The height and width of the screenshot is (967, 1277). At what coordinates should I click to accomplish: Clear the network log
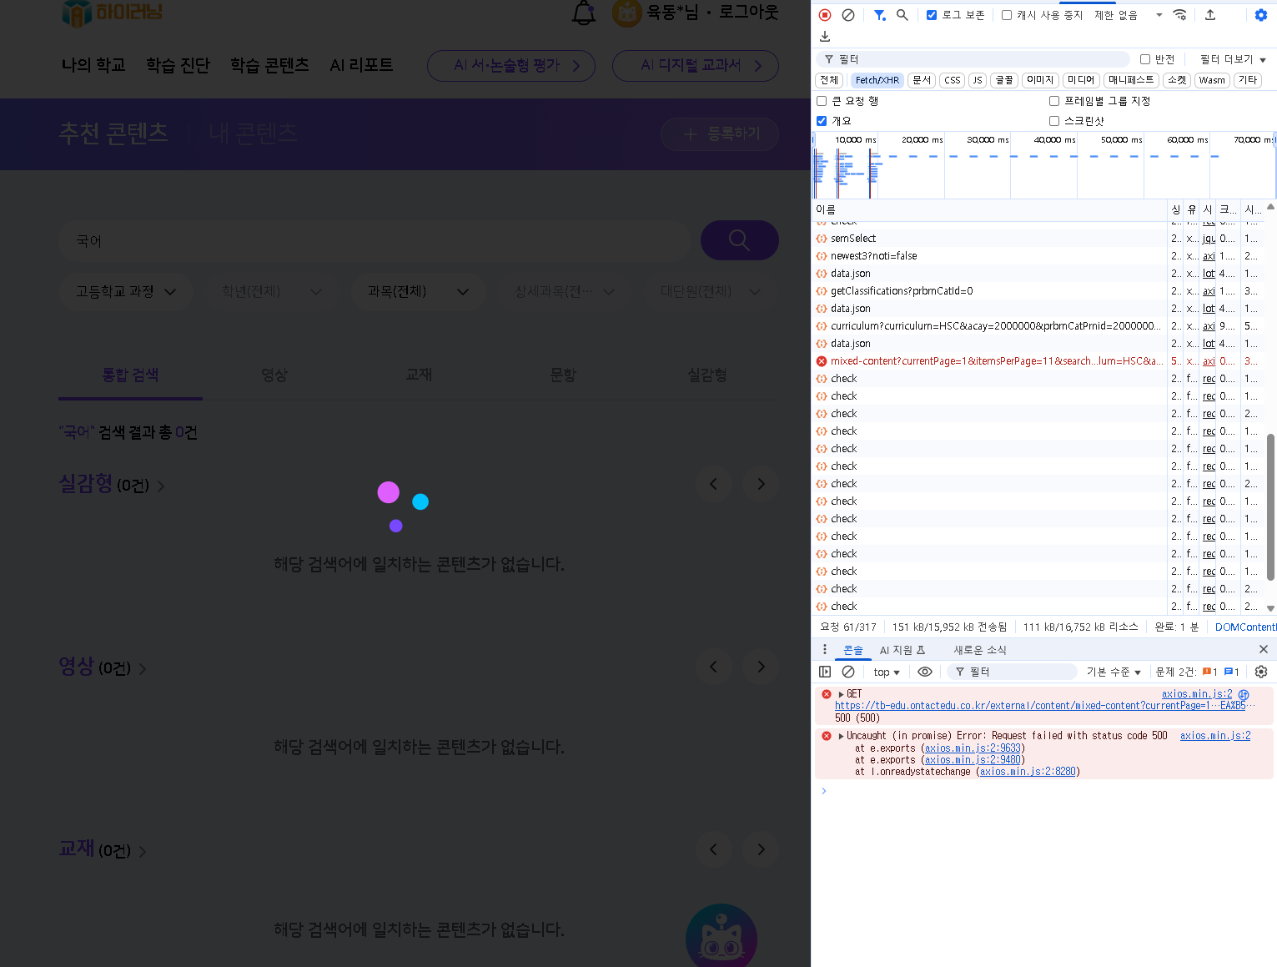pyautogui.click(x=848, y=15)
